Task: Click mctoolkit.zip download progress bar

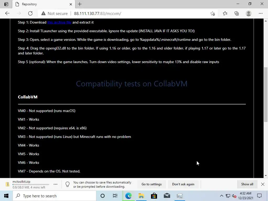Action: [x=31, y=185]
